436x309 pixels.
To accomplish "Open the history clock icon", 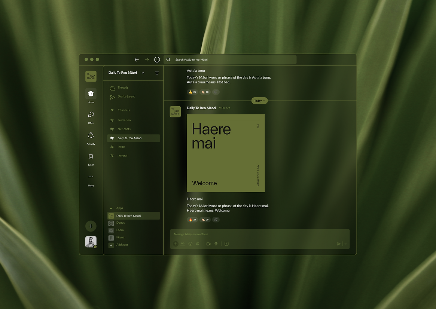I will (157, 59).
